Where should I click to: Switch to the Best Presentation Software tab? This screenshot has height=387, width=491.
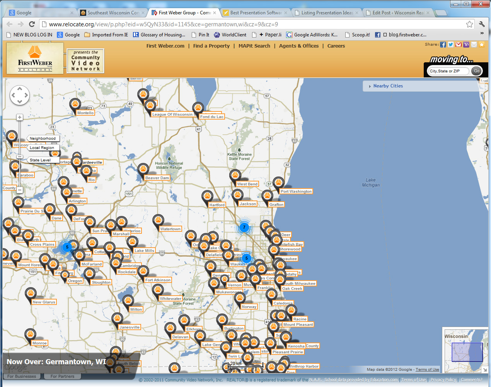[x=255, y=13]
